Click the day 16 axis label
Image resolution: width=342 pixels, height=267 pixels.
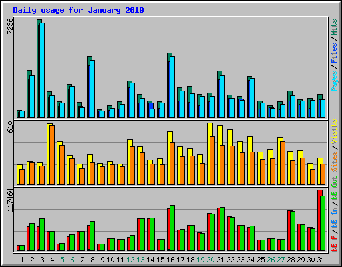(170, 260)
